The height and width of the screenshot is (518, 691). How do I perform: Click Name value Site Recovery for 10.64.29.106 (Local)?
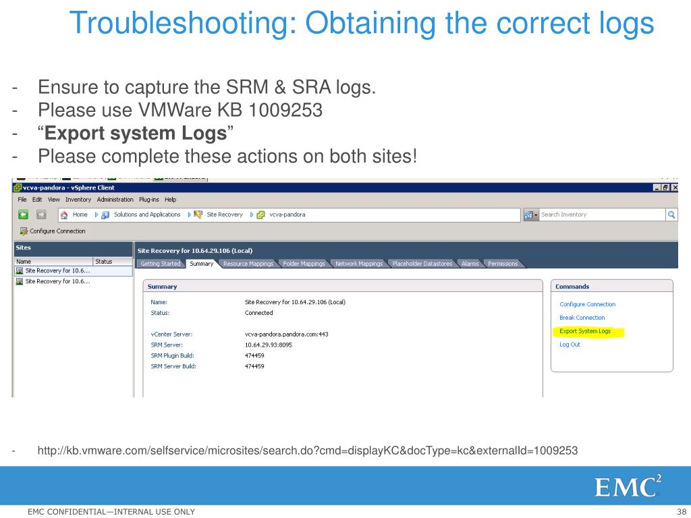tap(295, 302)
